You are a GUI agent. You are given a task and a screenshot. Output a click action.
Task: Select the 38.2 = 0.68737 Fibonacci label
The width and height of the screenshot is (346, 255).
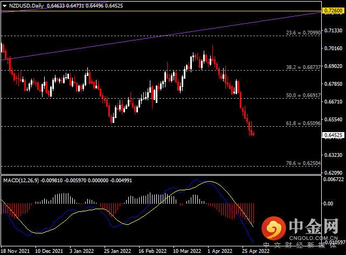(303, 67)
